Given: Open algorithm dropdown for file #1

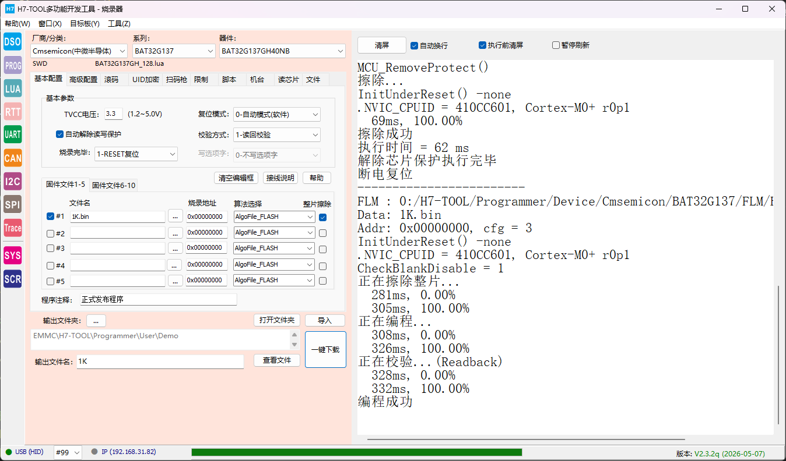Looking at the screenshot, I should pyautogui.click(x=274, y=217).
